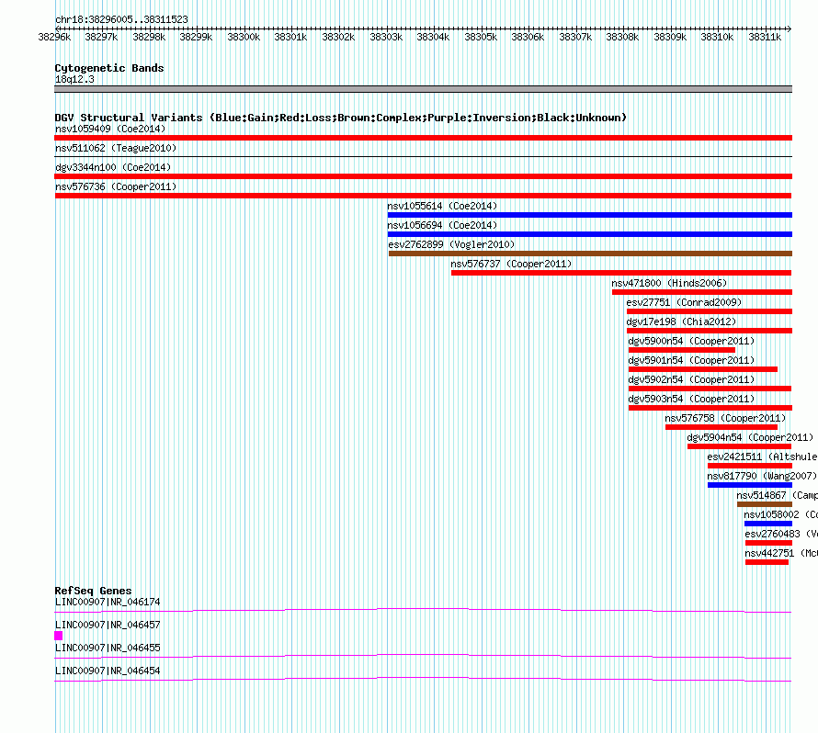The height and width of the screenshot is (733, 818).
Task: Click the DGV Structural Variants track title
Action: pyautogui.click(x=341, y=118)
